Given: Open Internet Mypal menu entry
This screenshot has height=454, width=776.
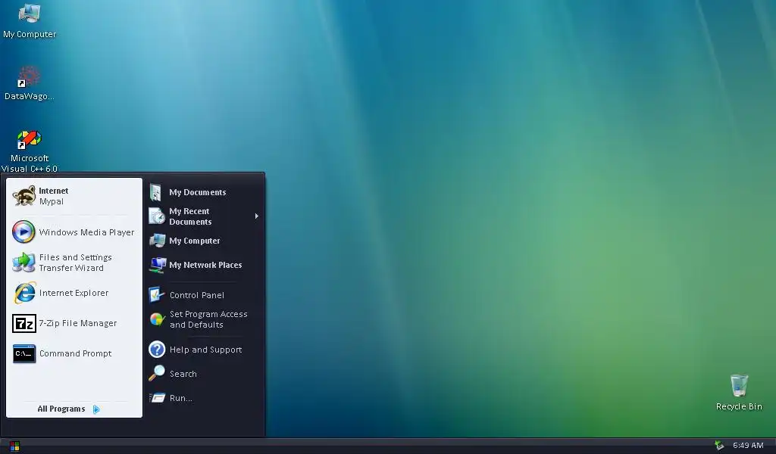Looking at the screenshot, I should click(74, 196).
